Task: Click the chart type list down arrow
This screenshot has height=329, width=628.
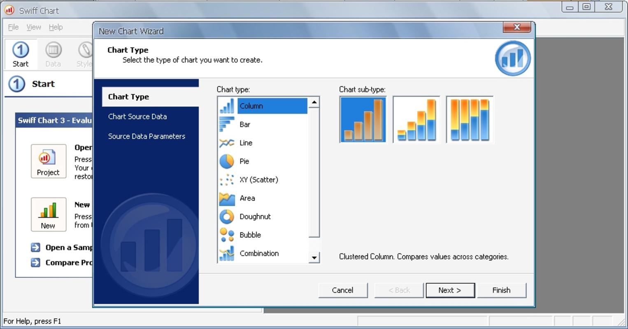Action: point(314,258)
